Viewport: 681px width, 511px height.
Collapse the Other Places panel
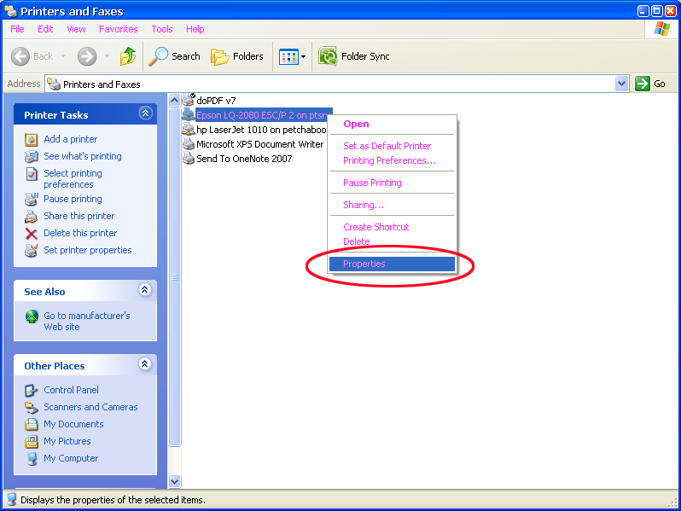145,365
